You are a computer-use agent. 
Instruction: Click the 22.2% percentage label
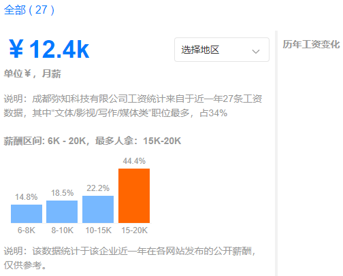click(x=98, y=188)
